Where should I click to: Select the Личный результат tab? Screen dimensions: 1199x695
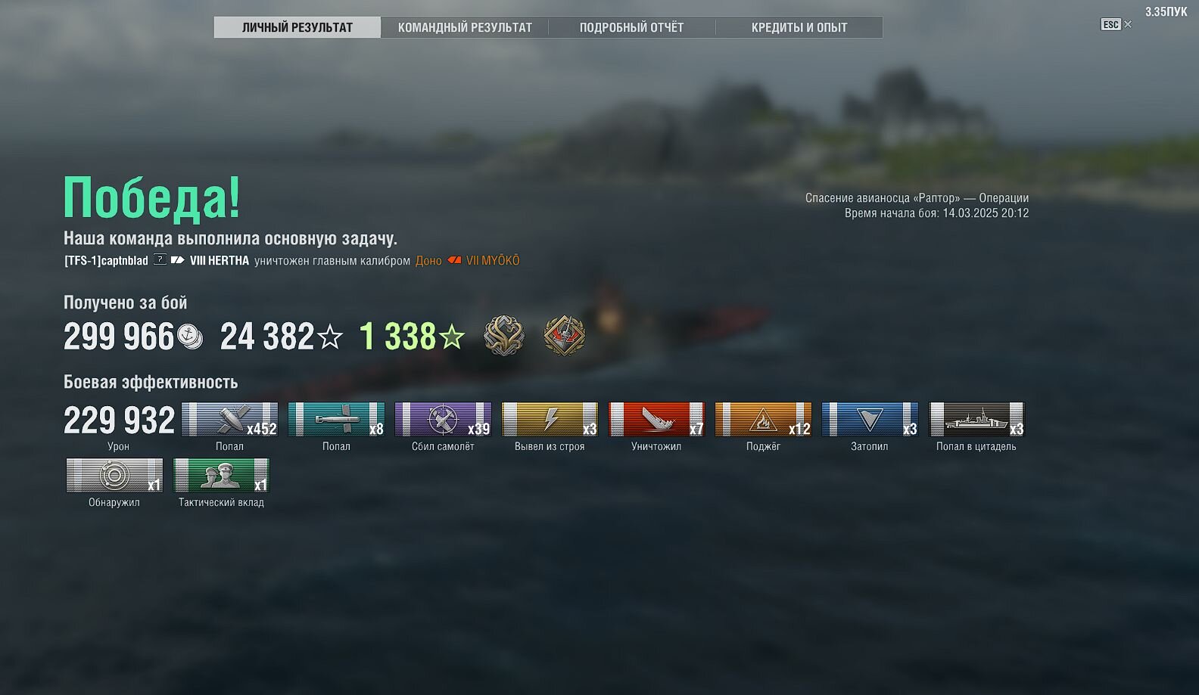pos(297,27)
